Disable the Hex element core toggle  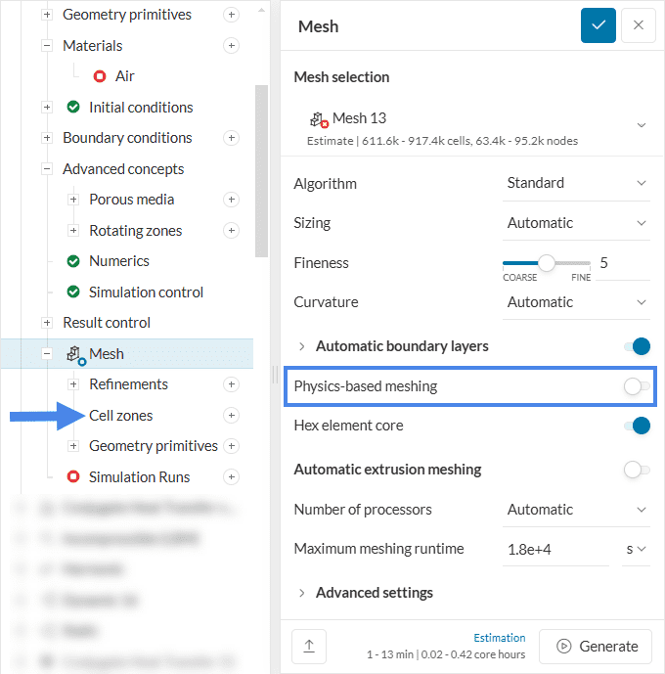pos(636,426)
